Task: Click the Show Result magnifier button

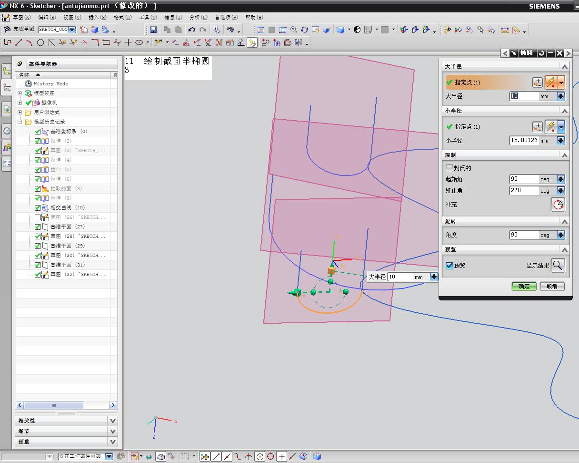Action: 558,266
